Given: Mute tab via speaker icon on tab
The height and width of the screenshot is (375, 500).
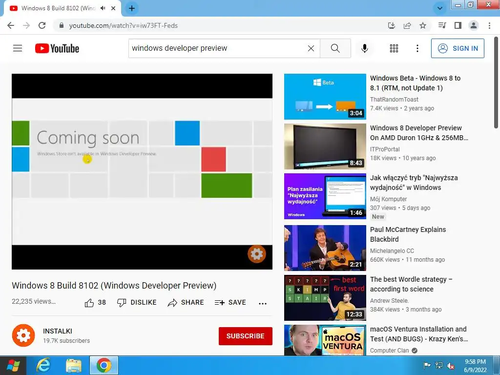Looking at the screenshot, I should (103, 8).
